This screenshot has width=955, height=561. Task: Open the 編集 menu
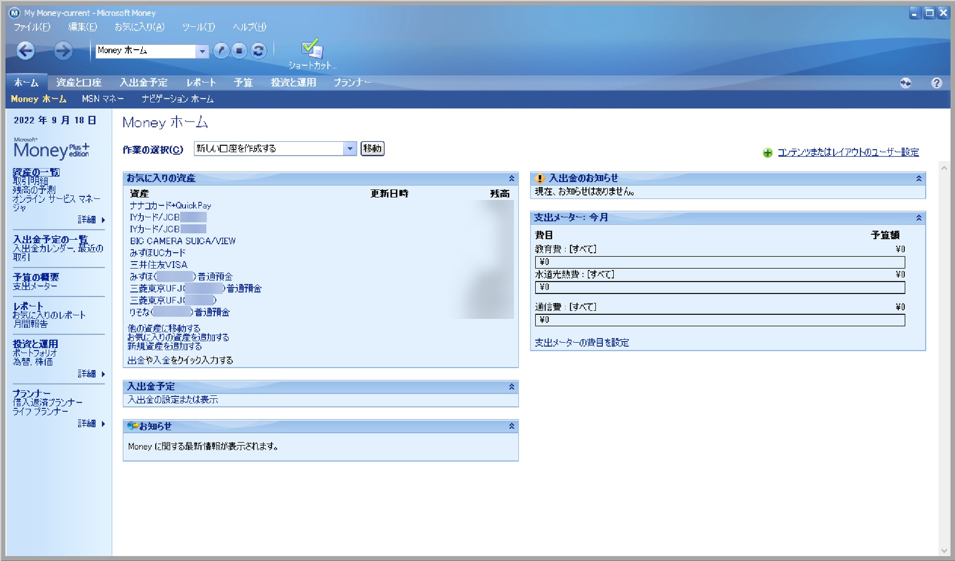point(83,27)
